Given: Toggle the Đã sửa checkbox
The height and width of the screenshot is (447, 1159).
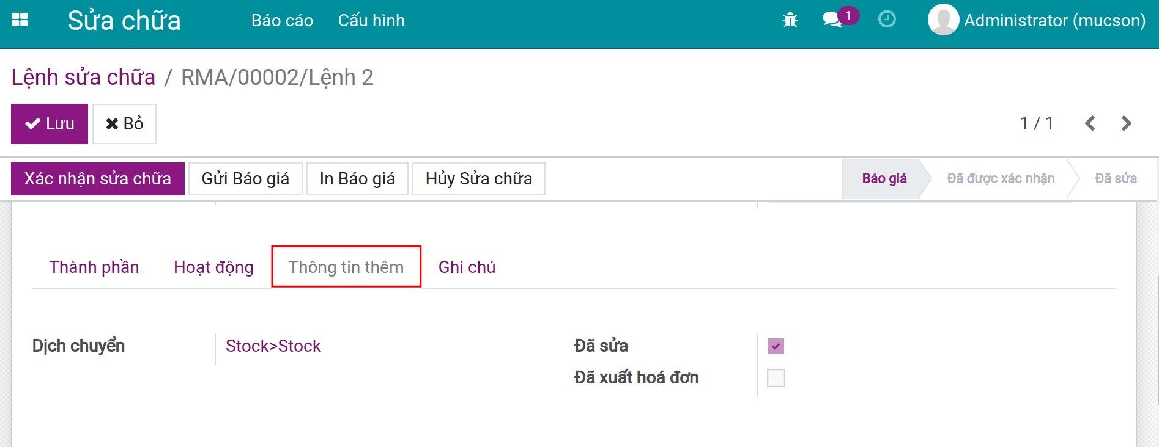Looking at the screenshot, I should tap(776, 346).
